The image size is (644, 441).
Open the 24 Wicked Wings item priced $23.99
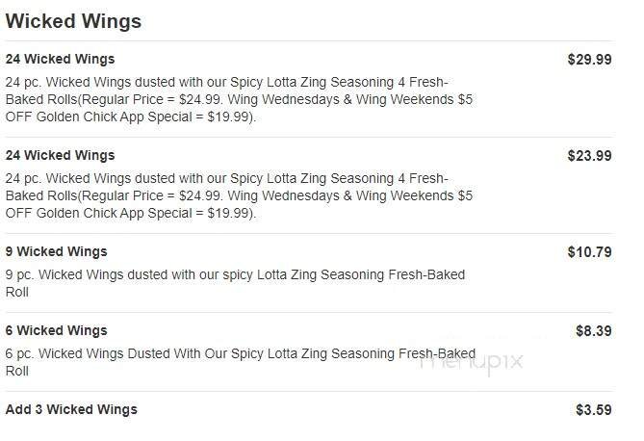pyautogui.click(x=60, y=155)
